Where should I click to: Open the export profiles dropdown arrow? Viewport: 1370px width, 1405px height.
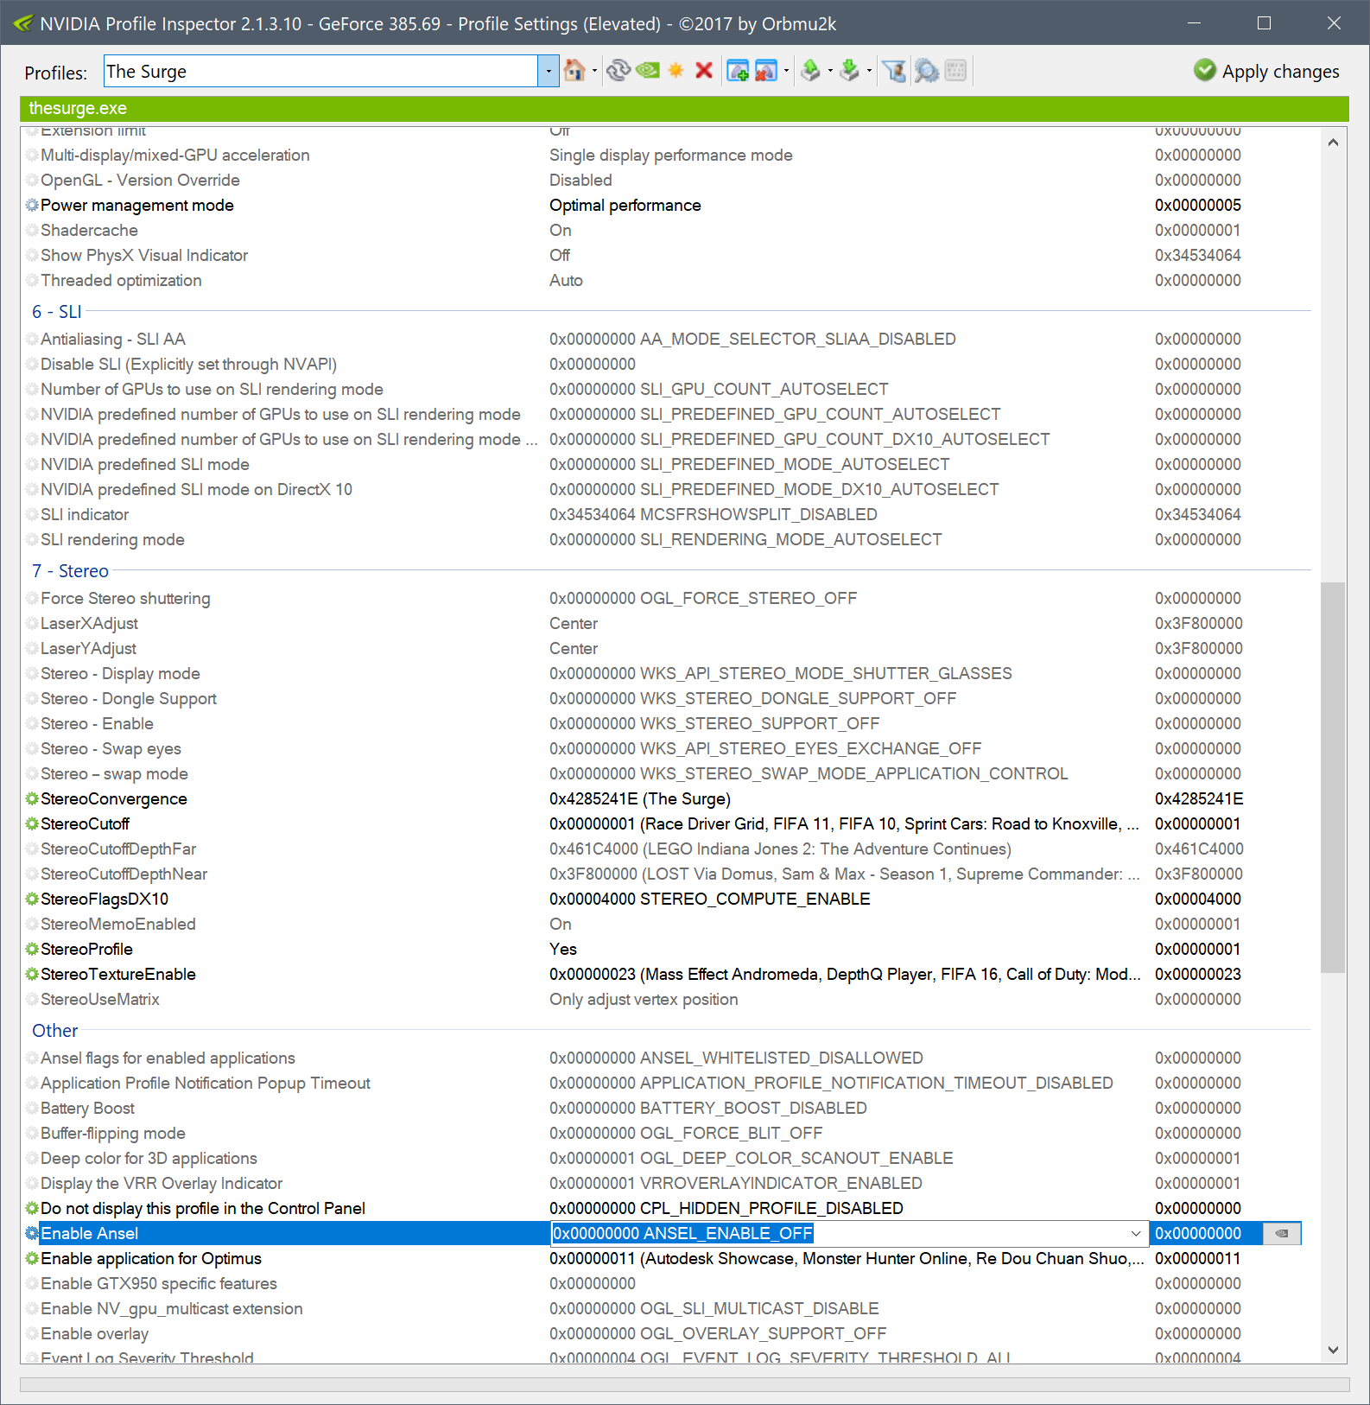point(830,71)
